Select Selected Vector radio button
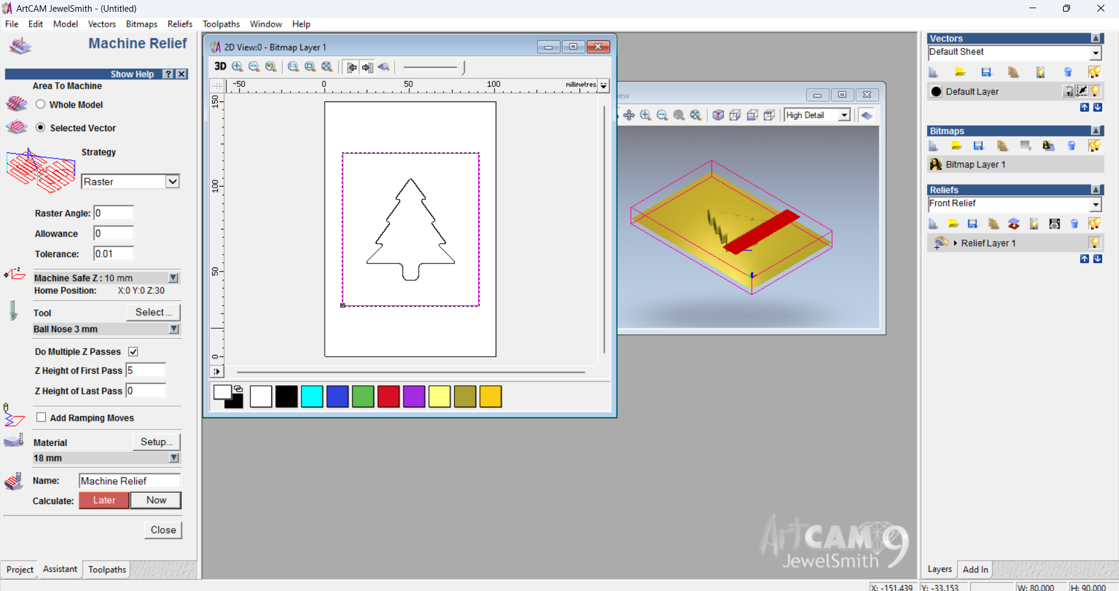The image size is (1119, 591). click(x=40, y=128)
